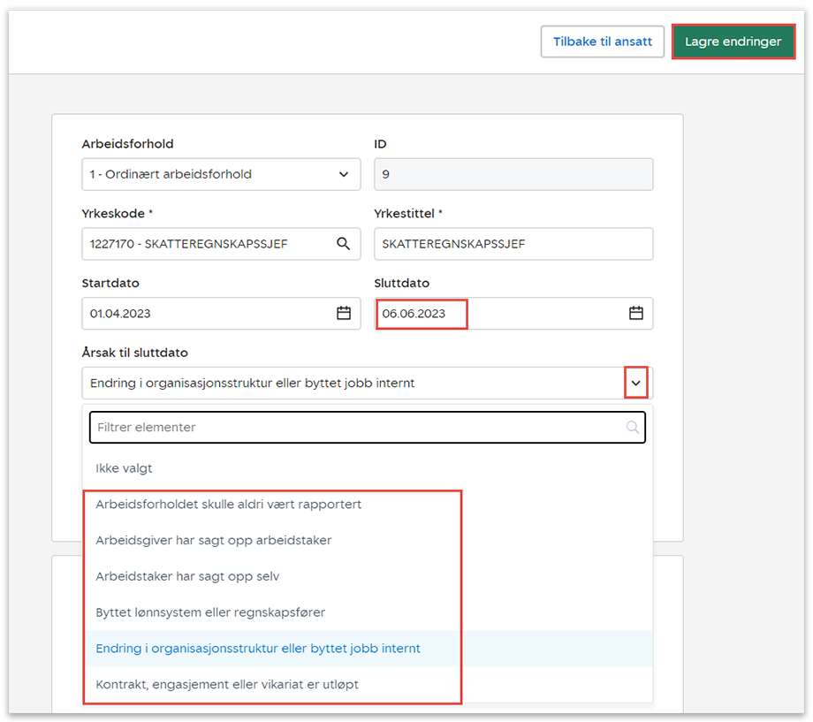Select Arbeidsgiver har sagt opp arbeidstaker
Viewport: 813px width, 722px height.
coord(214,540)
